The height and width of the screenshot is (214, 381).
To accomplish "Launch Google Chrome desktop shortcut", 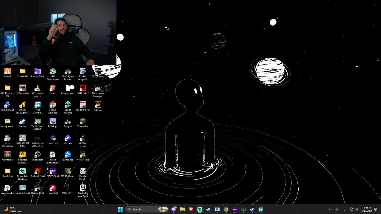I will click(53, 108).
